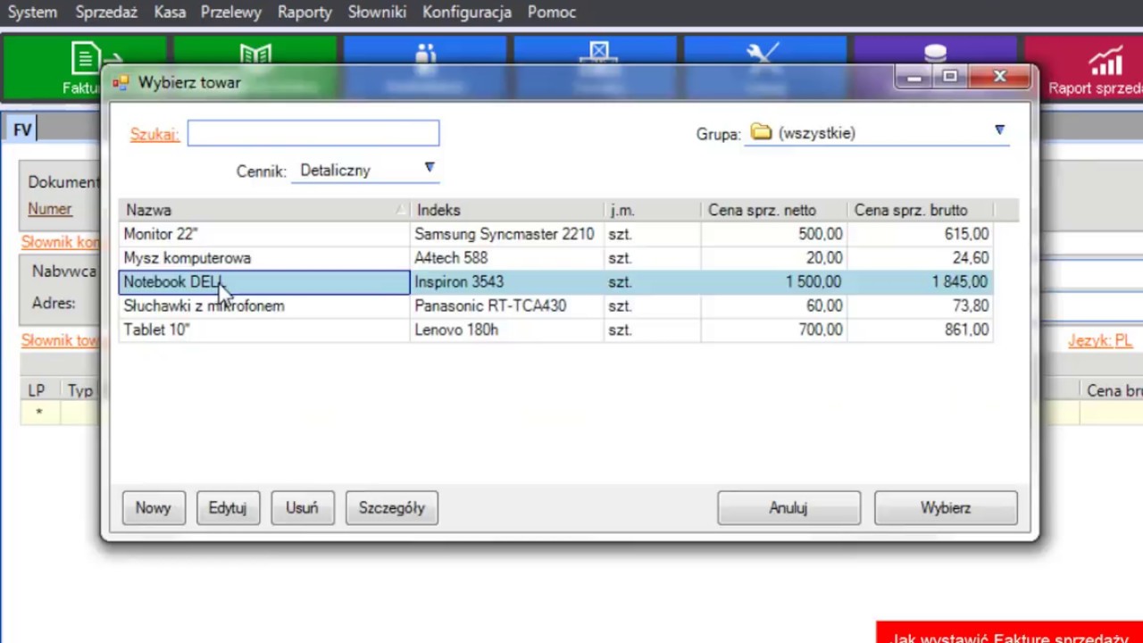Select the Monitor 22" row

click(x=555, y=234)
